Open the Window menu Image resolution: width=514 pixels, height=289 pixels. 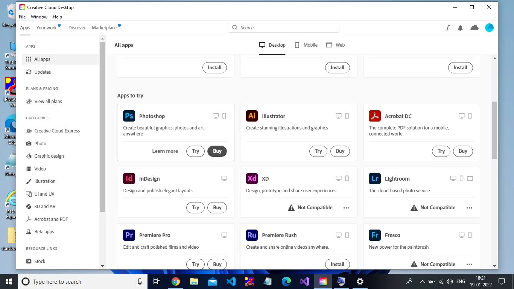pos(39,17)
